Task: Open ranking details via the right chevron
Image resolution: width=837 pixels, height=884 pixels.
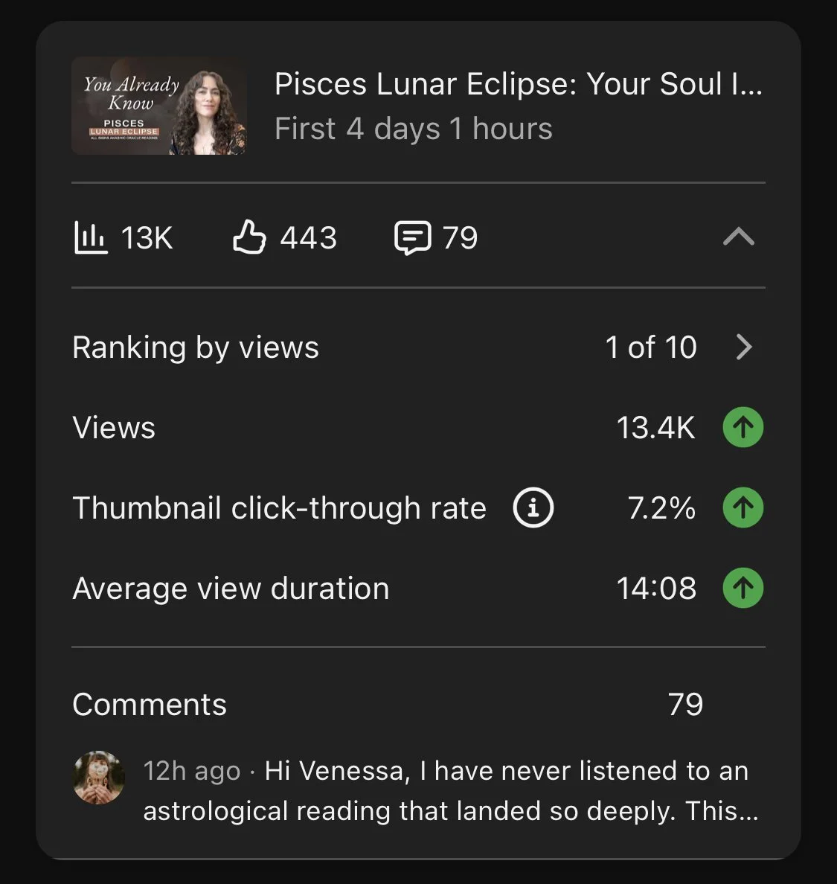Action: 745,347
